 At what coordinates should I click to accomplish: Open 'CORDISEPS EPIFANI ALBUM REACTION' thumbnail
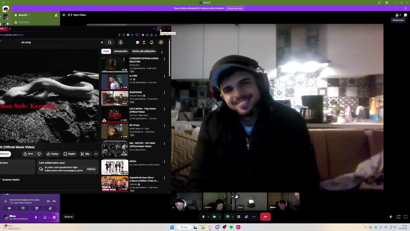pyautogui.click(x=115, y=64)
